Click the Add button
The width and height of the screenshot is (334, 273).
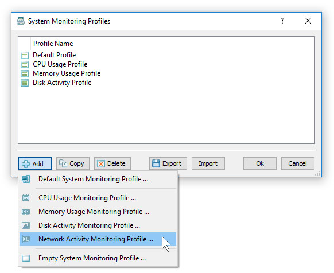[35, 163]
